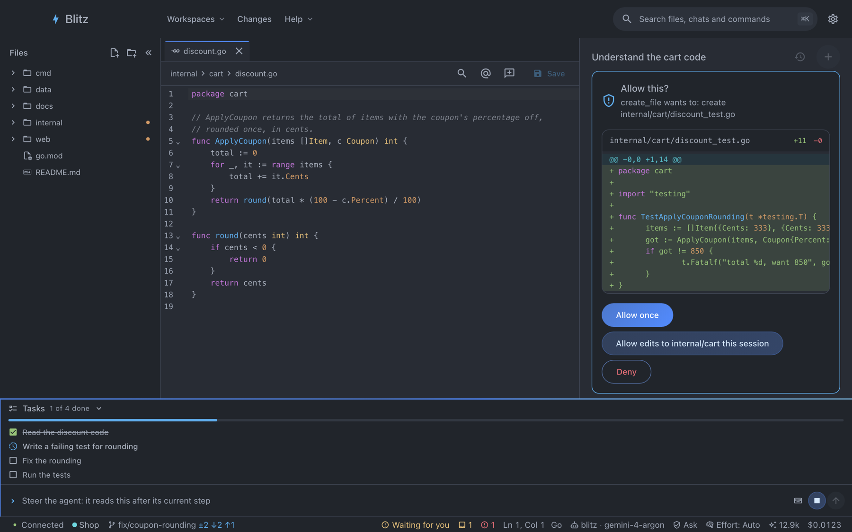
Task: Close the discount.go tab
Action: click(x=239, y=51)
